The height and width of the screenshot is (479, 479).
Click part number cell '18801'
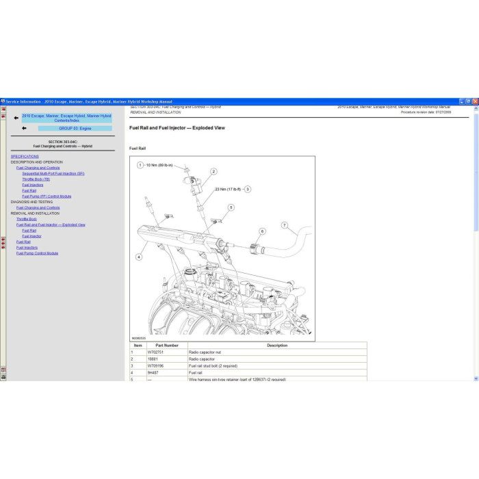point(167,359)
